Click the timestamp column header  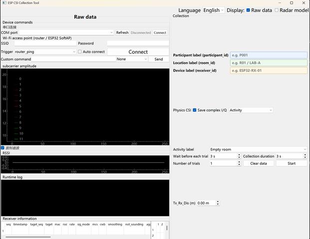click(x=20, y=224)
